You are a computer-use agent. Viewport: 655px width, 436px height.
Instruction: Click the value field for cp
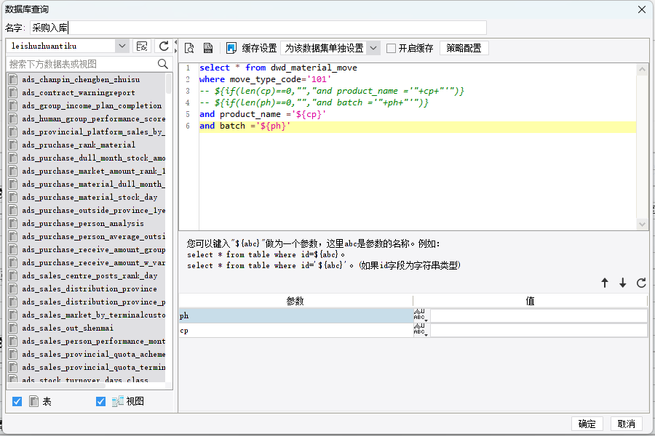(x=539, y=331)
